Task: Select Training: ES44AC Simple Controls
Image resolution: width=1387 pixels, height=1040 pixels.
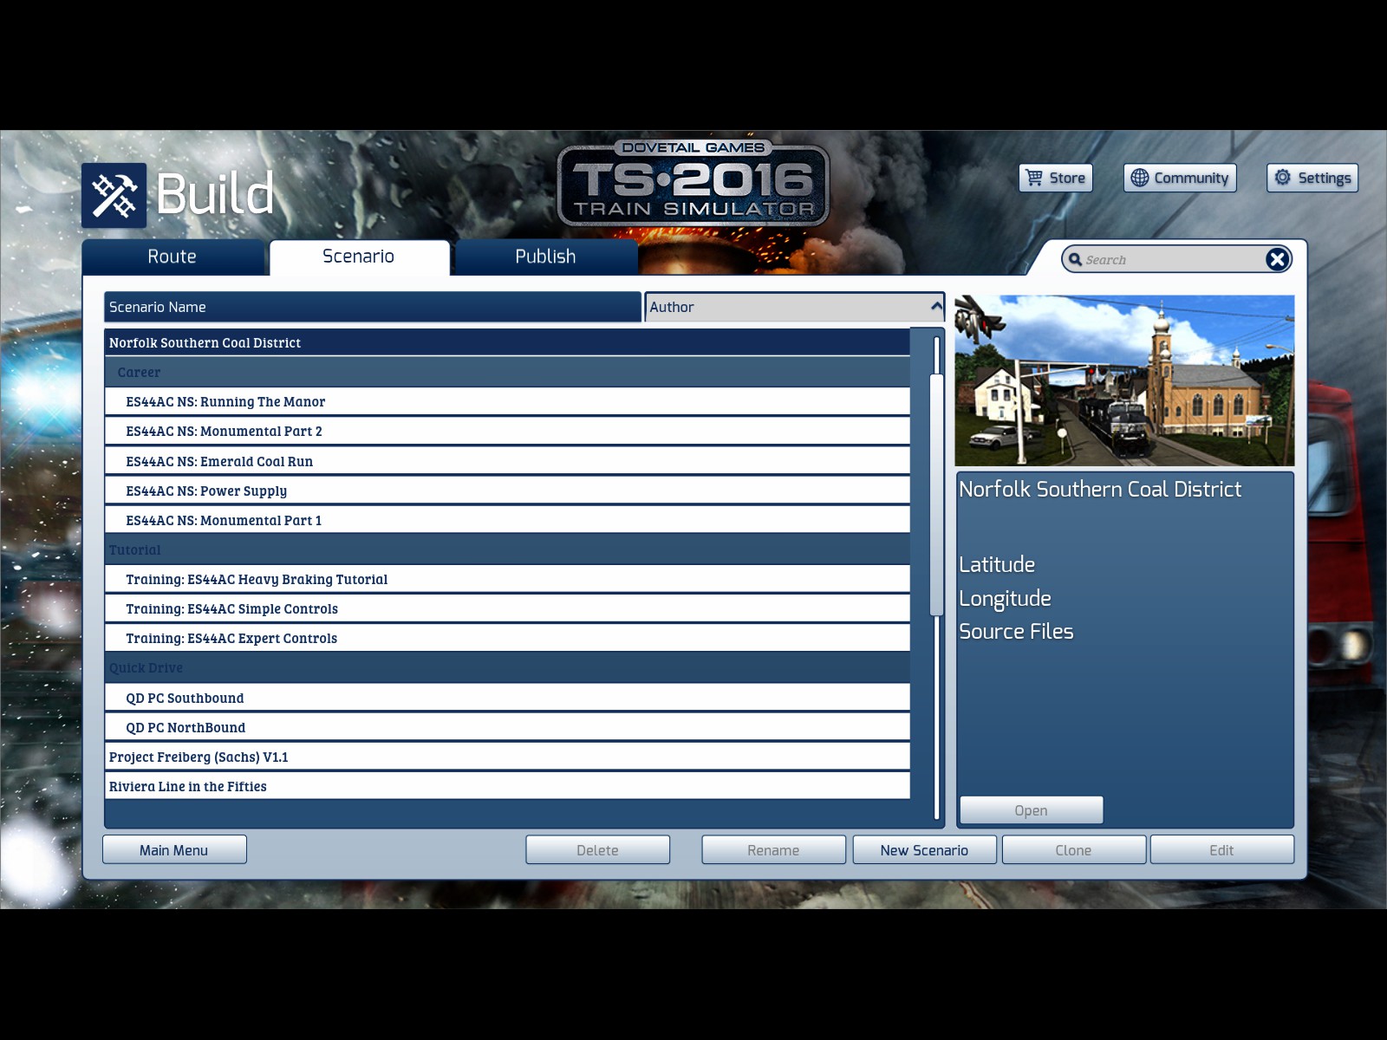Action: (x=507, y=608)
